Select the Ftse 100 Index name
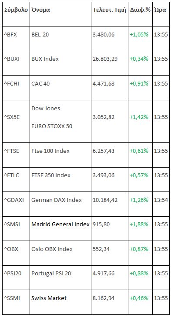171x317 pixels. point(50,151)
